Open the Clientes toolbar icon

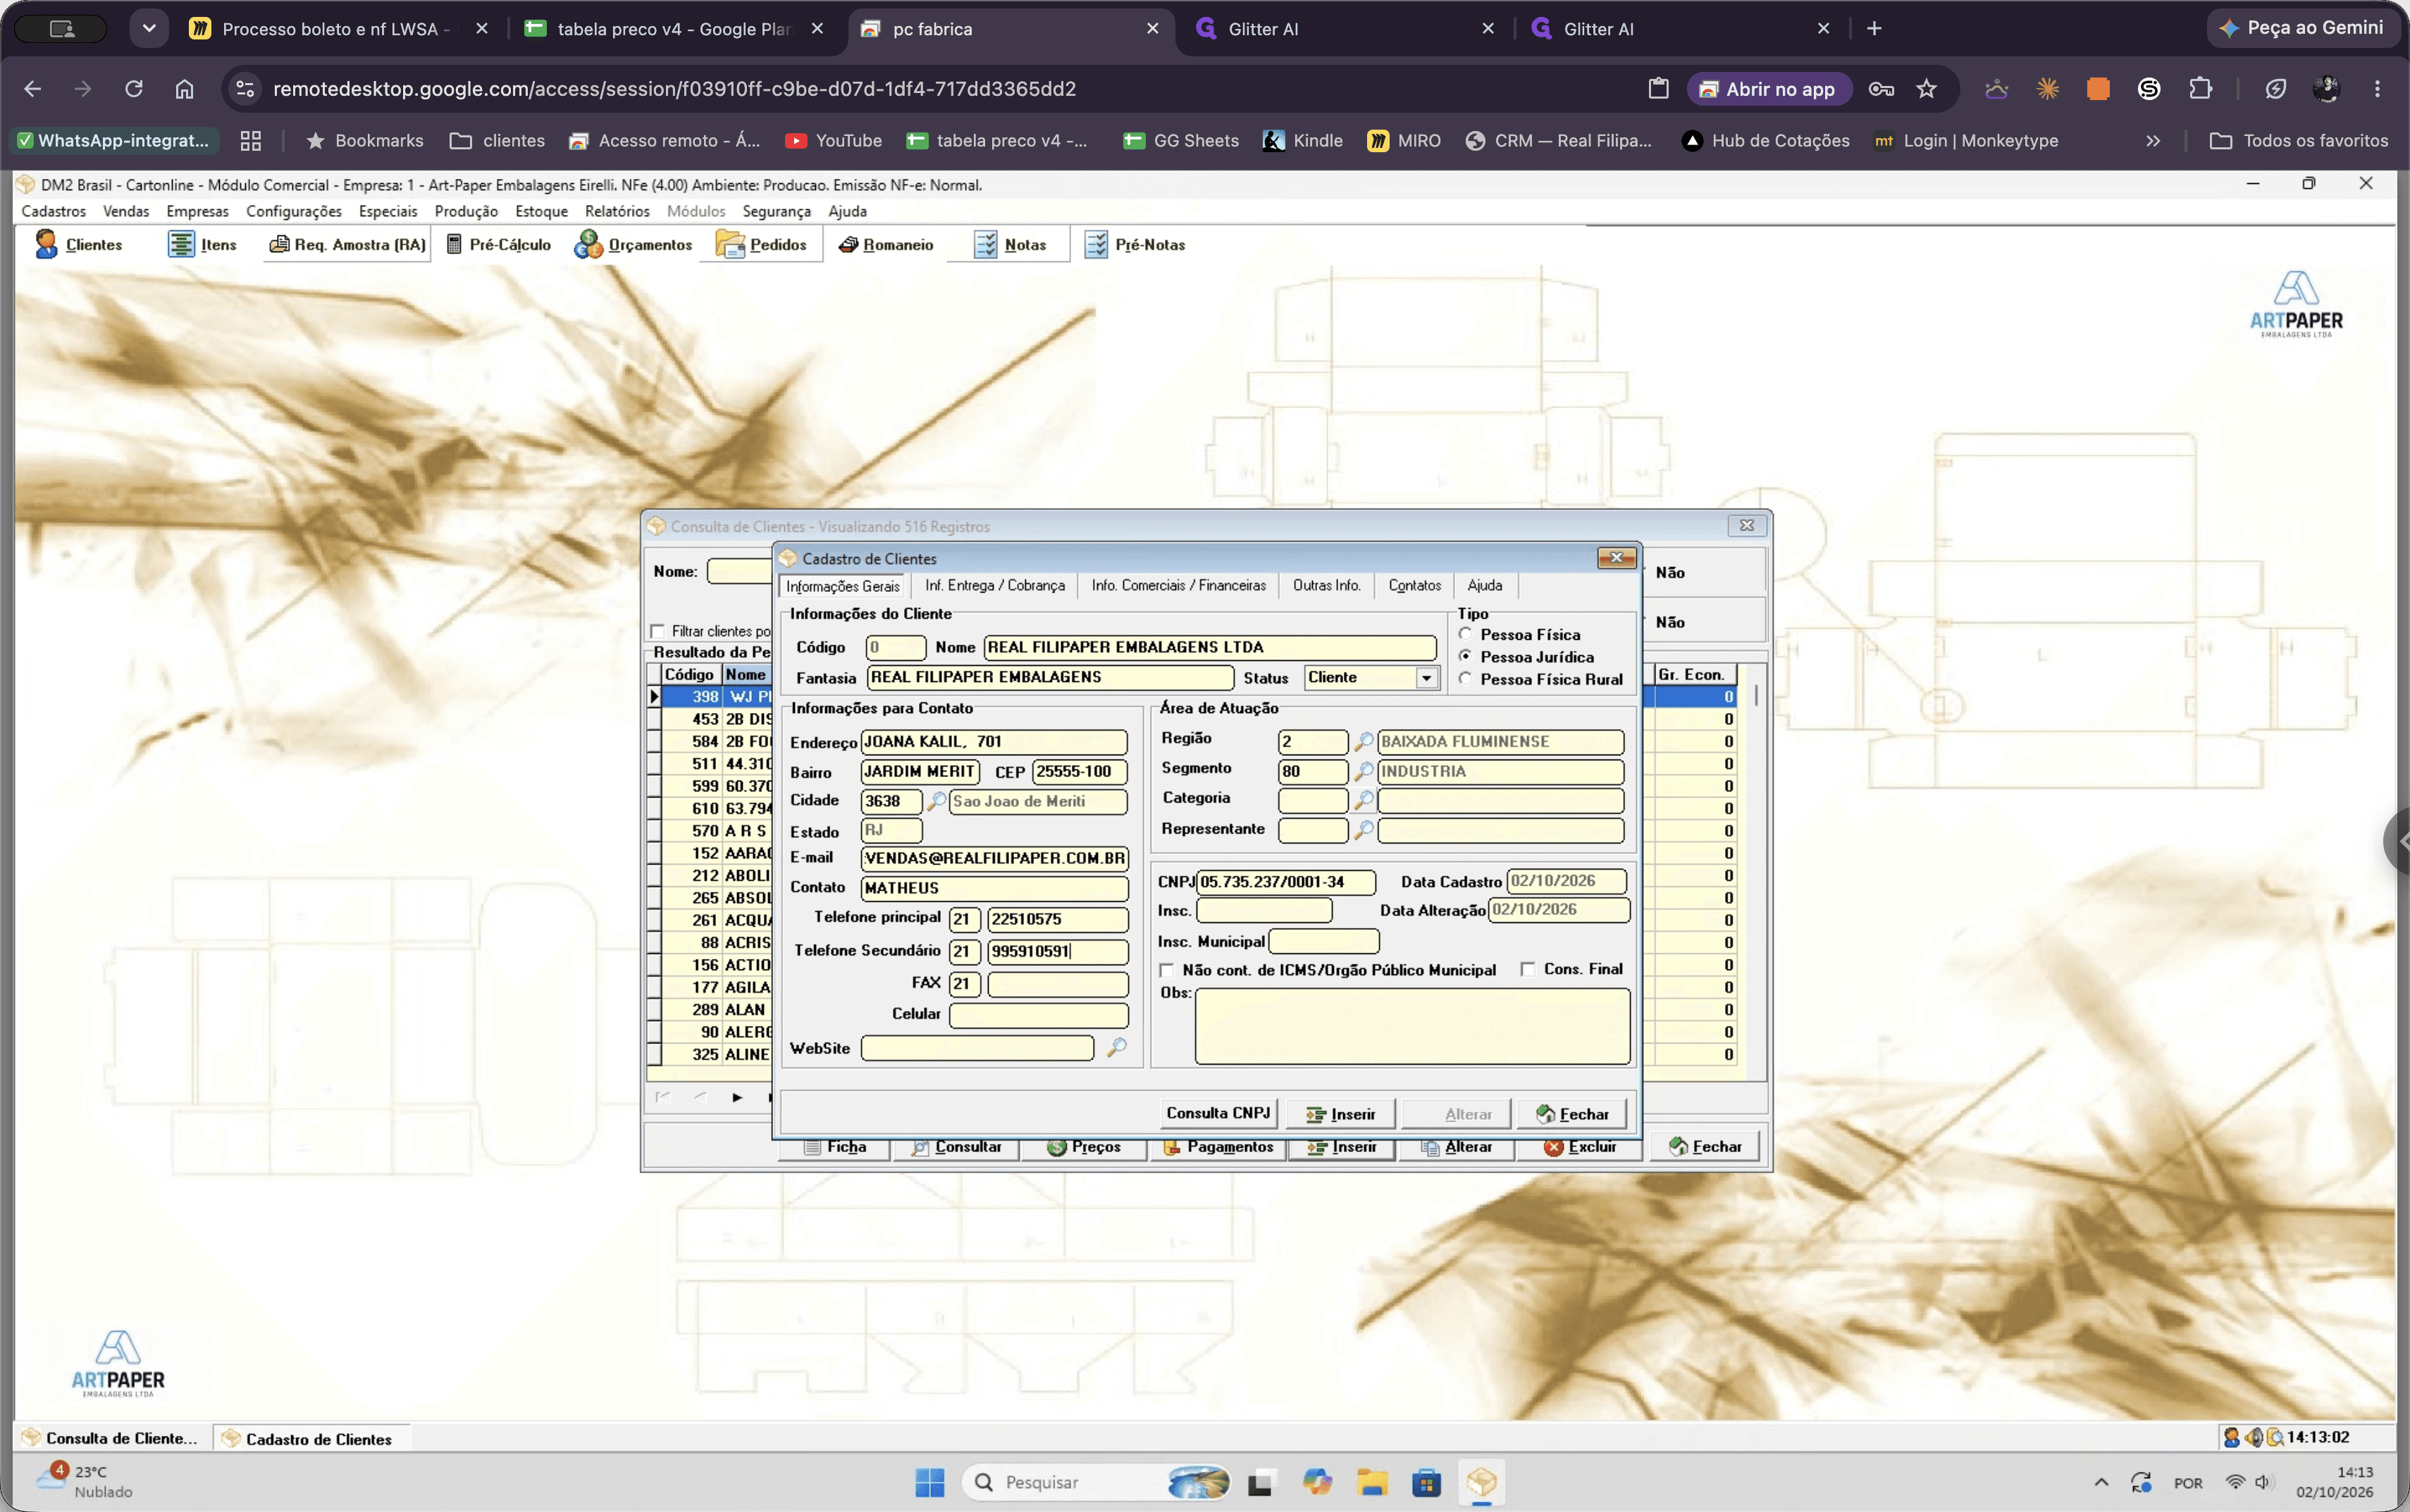[x=78, y=244]
